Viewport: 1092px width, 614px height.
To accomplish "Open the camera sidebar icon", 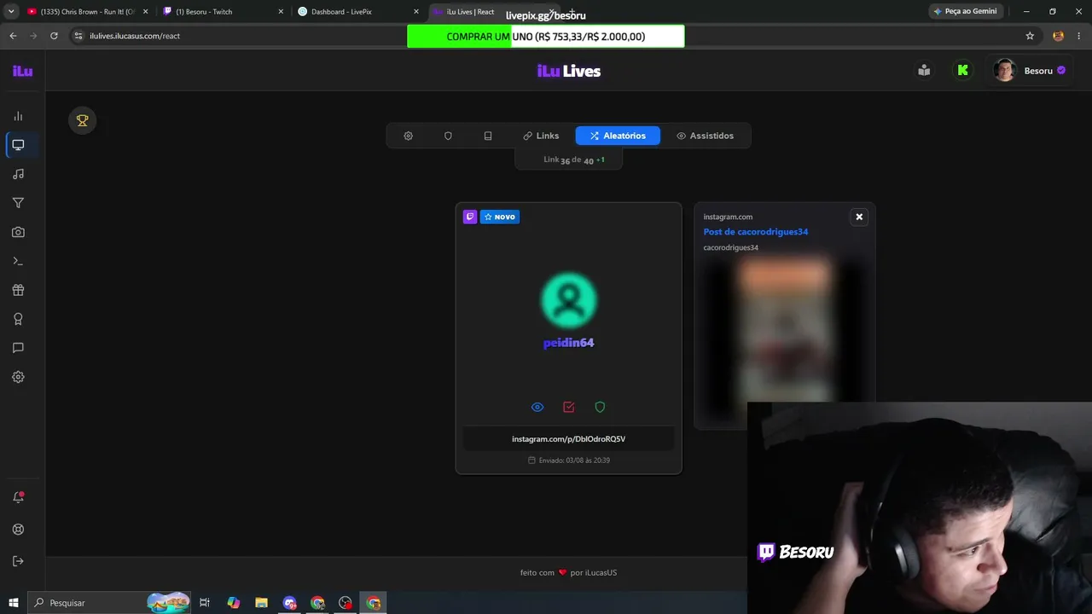I will [18, 232].
